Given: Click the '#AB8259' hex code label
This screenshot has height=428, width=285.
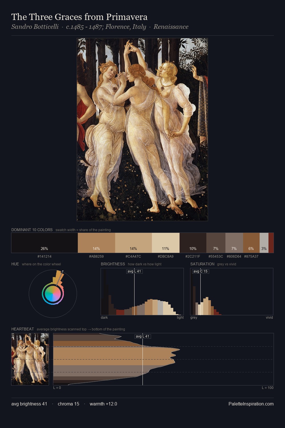Looking at the screenshot, I should pyautogui.click(x=96, y=257).
